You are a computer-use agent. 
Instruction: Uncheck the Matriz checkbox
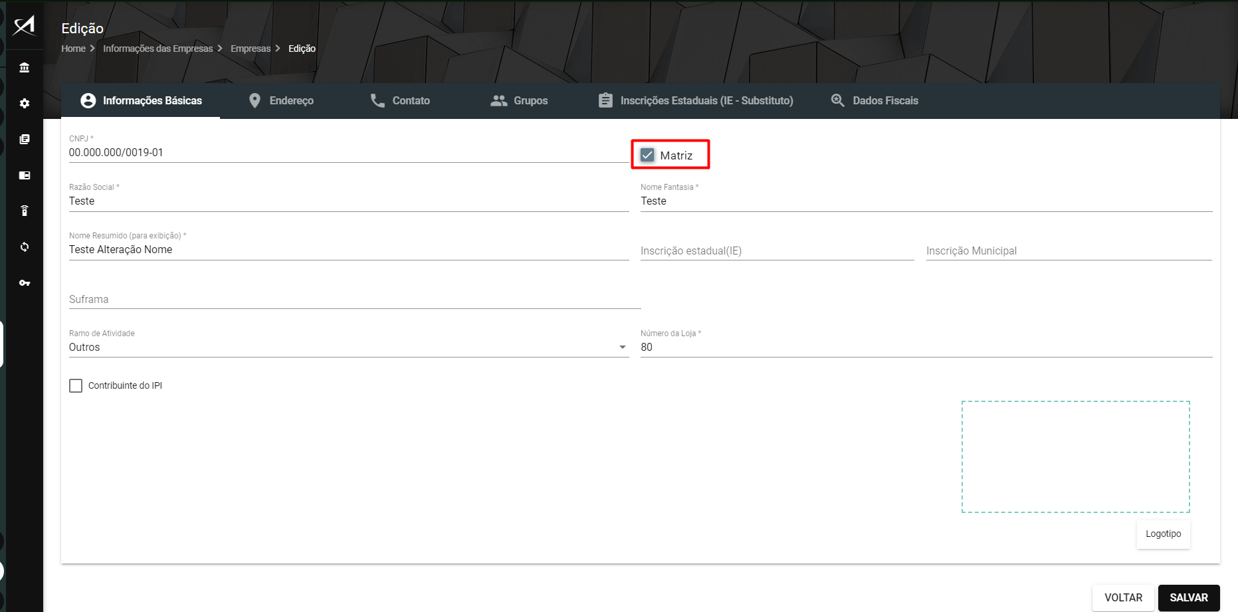pyautogui.click(x=647, y=155)
